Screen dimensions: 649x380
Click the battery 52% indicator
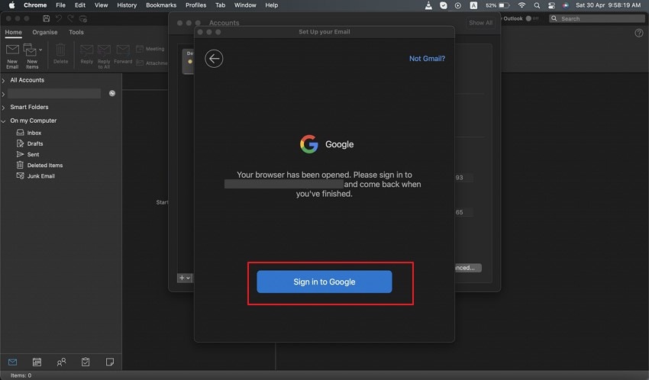pos(498,5)
